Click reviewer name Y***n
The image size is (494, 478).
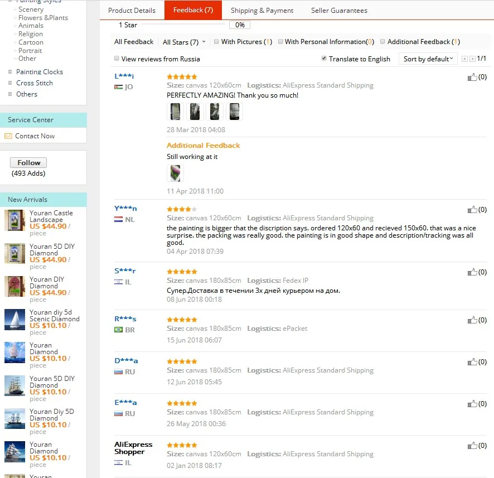coord(125,208)
